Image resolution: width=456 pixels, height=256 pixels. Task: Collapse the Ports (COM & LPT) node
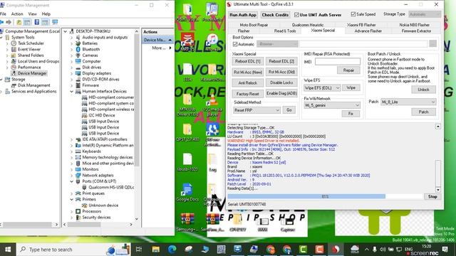coord(71,181)
